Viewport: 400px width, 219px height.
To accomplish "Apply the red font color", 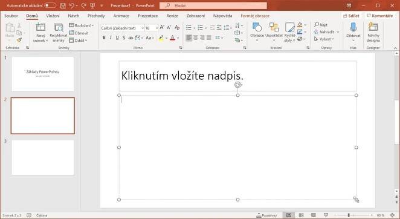I will coord(172,38).
